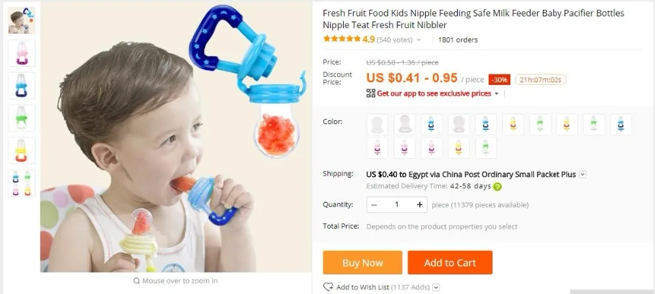Expand the exclusive app prices arrow
Image resolution: width=655 pixels, height=294 pixels.
pos(496,93)
